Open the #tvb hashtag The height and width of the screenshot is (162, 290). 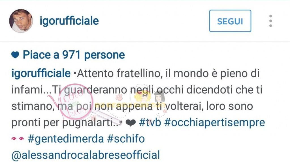150,122
